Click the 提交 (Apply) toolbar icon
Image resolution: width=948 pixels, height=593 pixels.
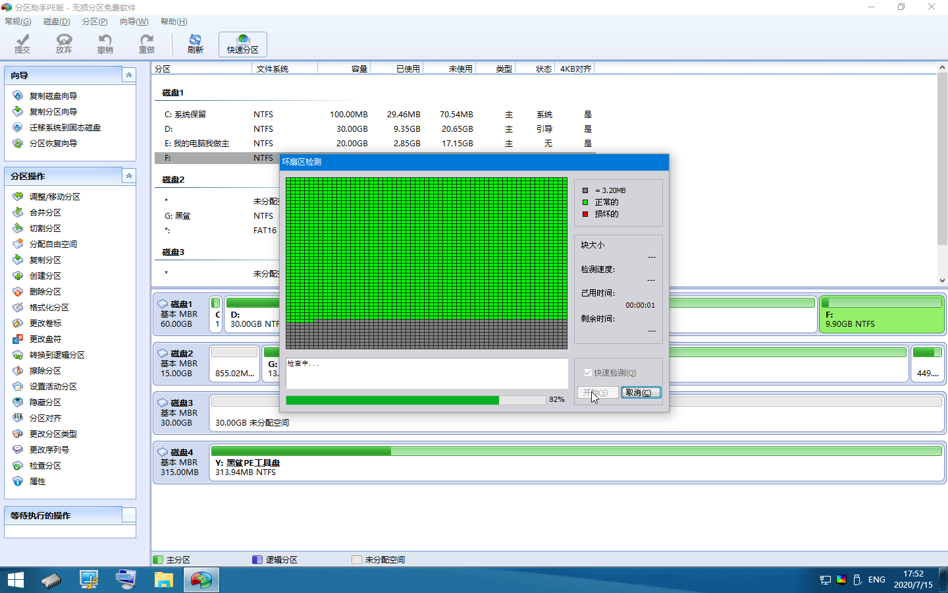(22, 44)
